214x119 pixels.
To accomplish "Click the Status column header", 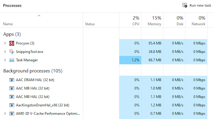I will pyautogui.click(x=101, y=20).
